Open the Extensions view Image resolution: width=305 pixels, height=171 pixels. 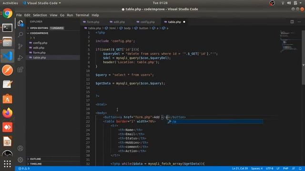point(20,69)
